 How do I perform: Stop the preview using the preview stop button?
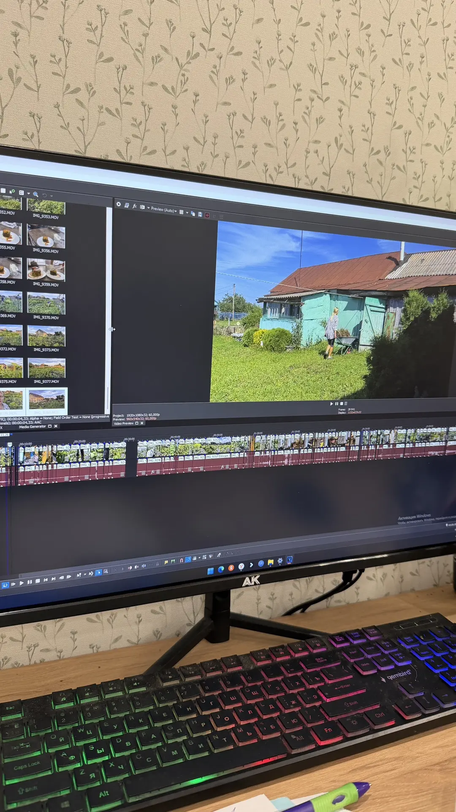coord(341,404)
